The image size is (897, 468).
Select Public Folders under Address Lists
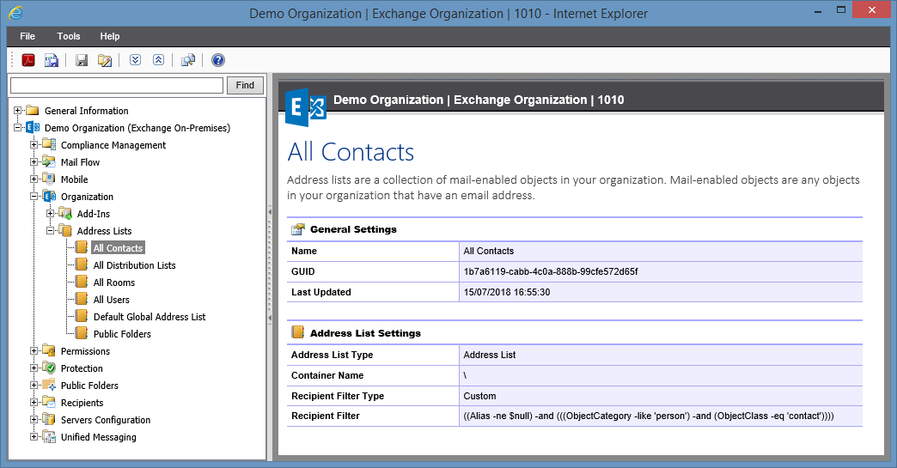pyautogui.click(x=122, y=334)
